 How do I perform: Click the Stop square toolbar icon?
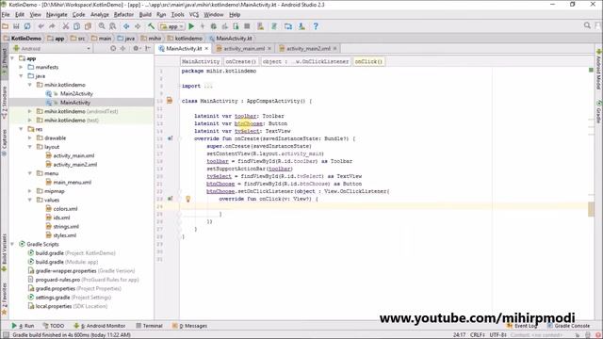coord(247,26)
